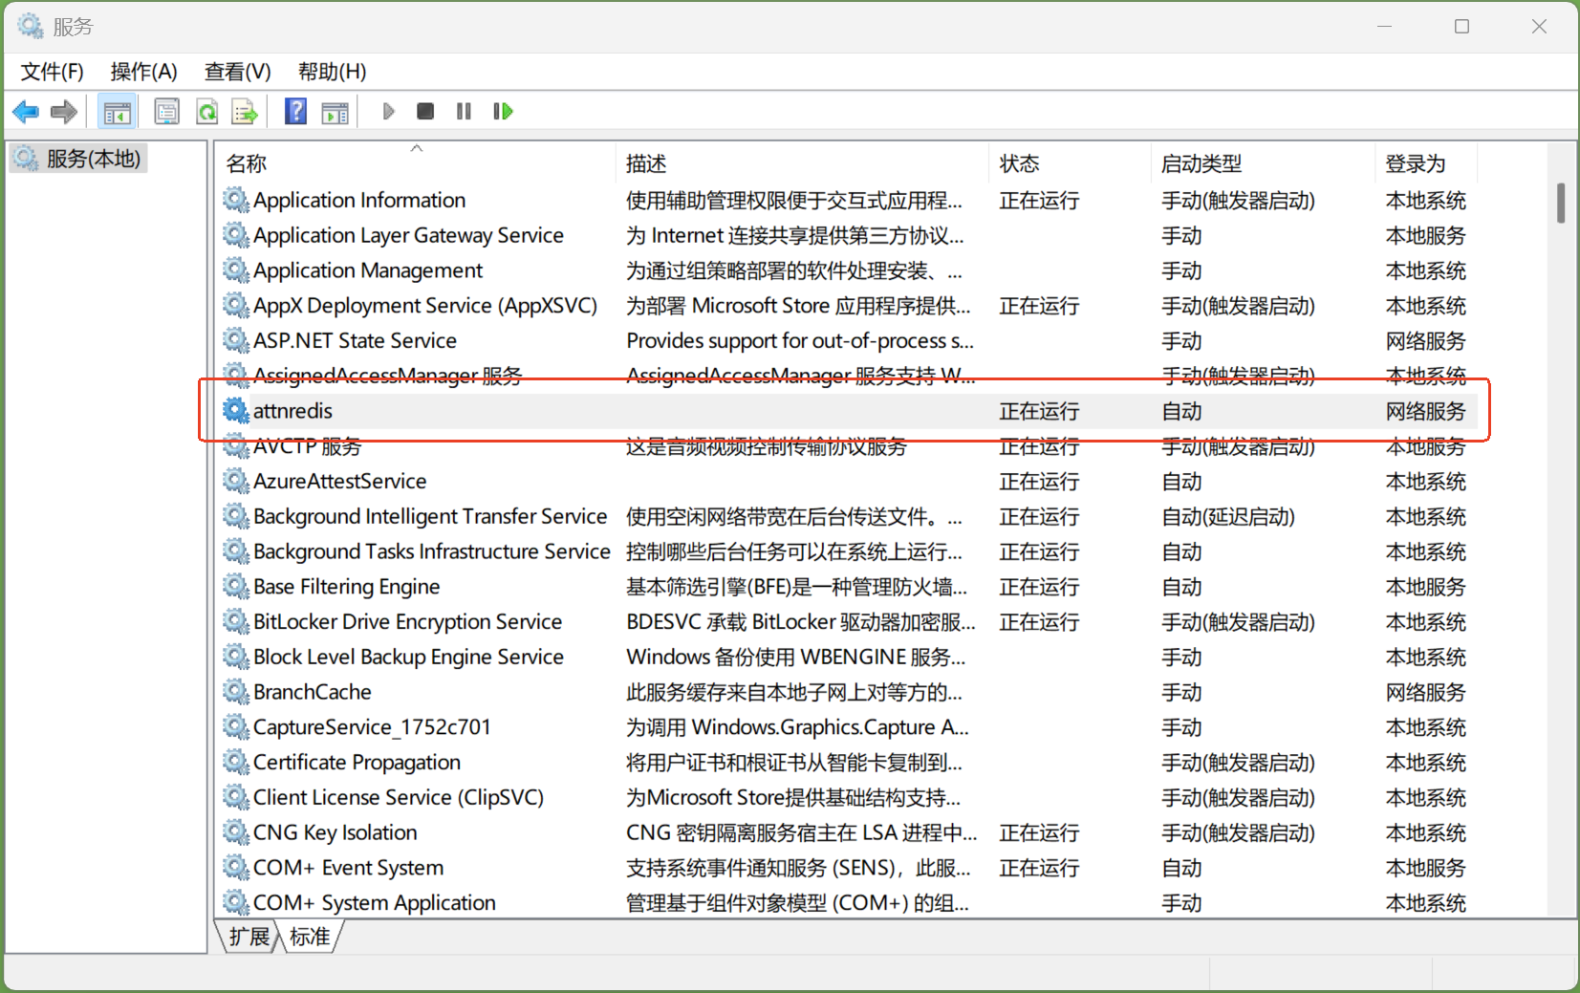Stop the selected service with stop icon
Viewport: 1580px width, 993px height.
coord(425,112)
